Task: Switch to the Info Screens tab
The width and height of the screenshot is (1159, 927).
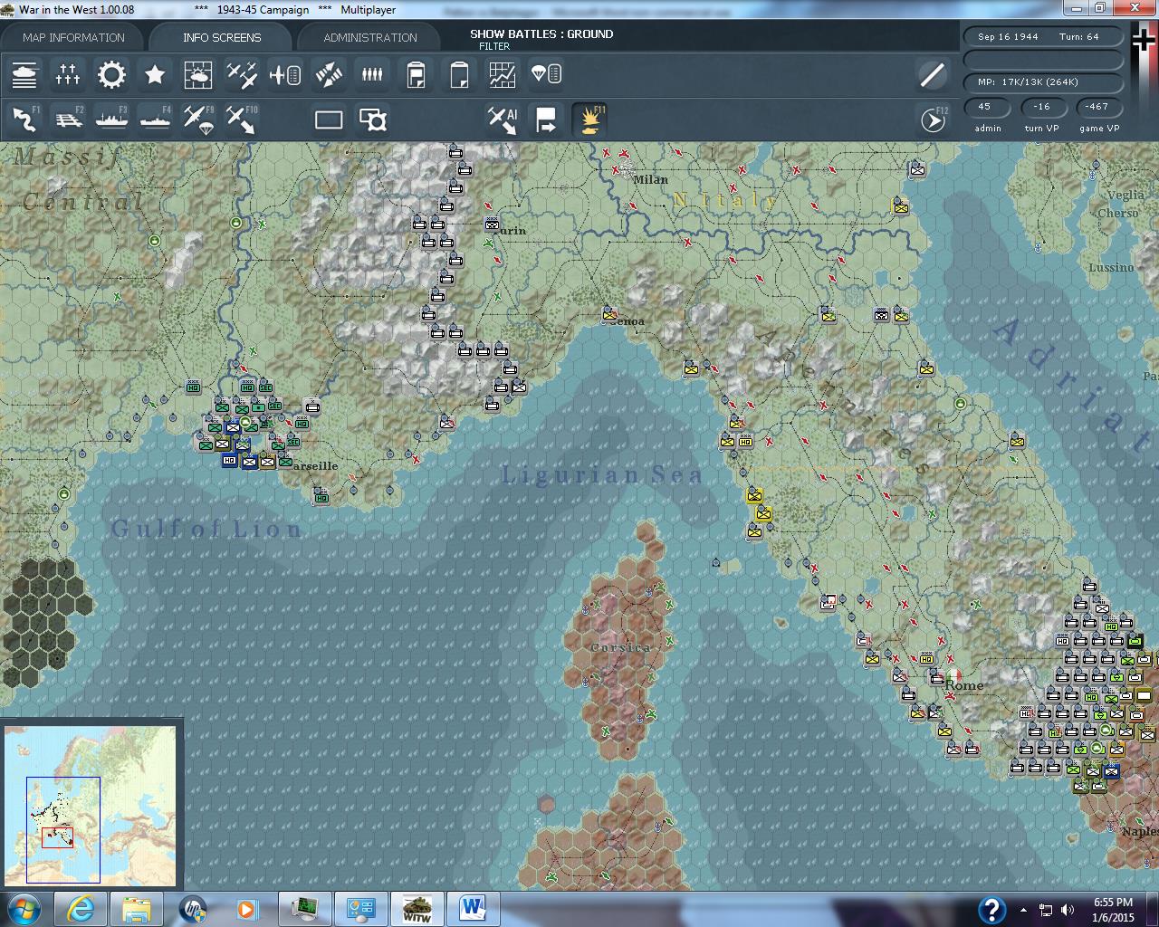Action: point(222,37)
